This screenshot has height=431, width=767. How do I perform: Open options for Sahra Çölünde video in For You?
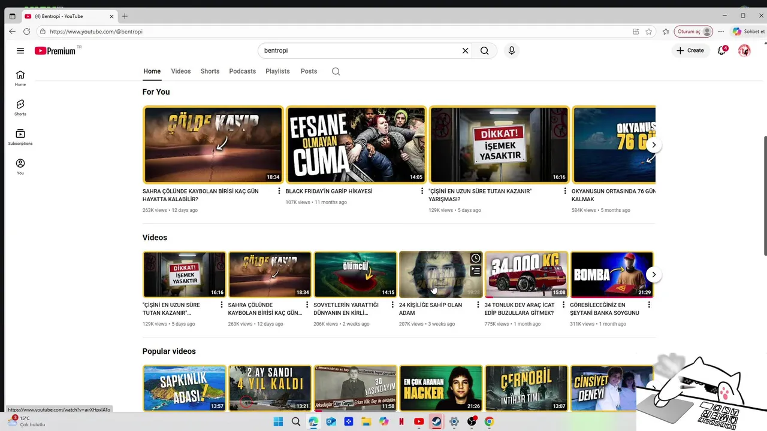tap(279, 191)
